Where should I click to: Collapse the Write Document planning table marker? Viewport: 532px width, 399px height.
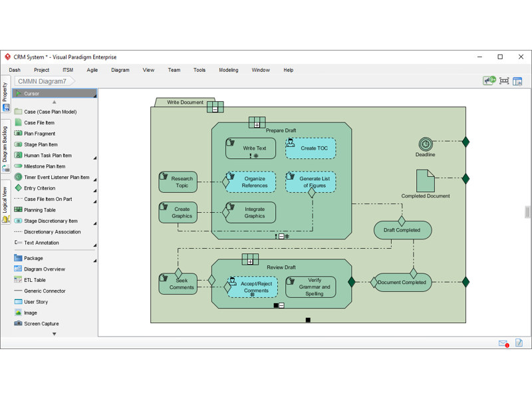tap(215, 109)
